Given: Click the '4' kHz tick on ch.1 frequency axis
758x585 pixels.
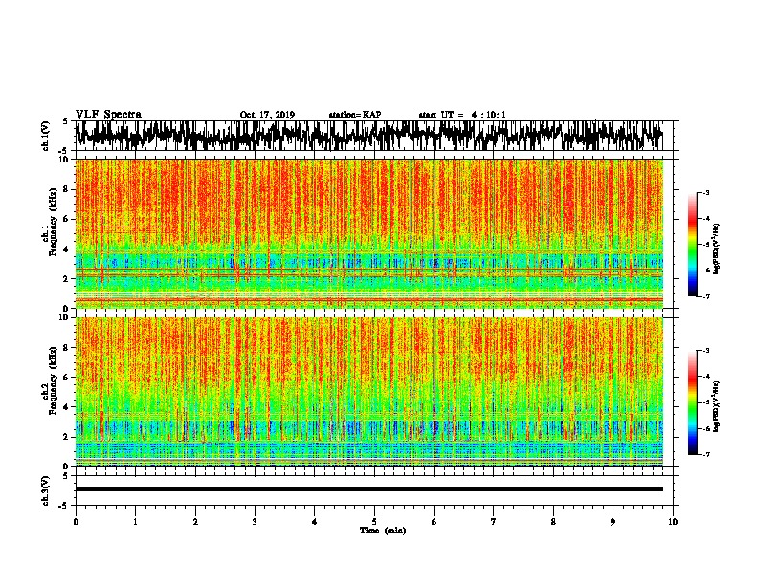Looking at the screenshot, I should tap(67, 249).
